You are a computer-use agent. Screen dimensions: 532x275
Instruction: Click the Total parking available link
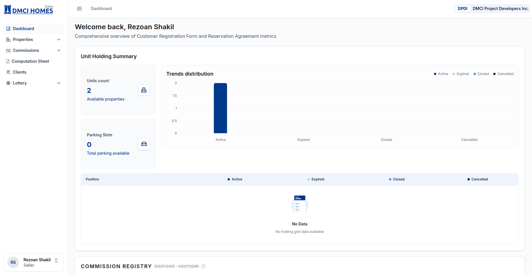[108, 153]
